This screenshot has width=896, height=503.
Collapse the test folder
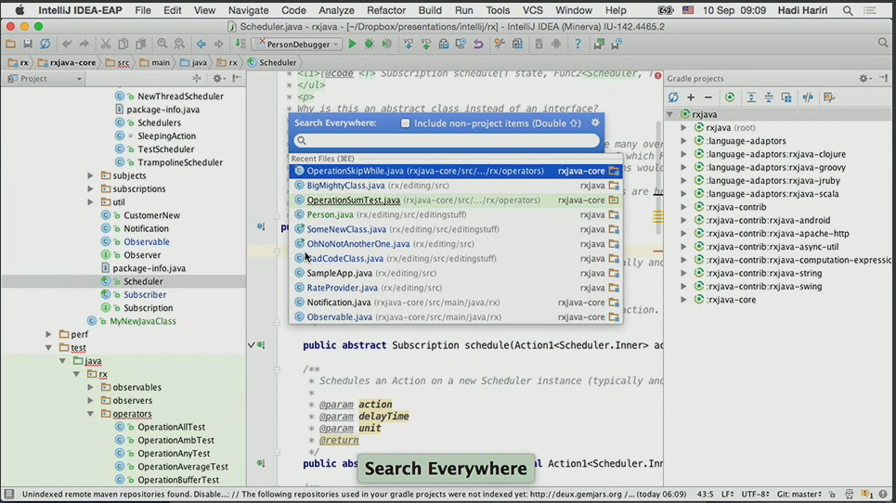pos(48,348)
